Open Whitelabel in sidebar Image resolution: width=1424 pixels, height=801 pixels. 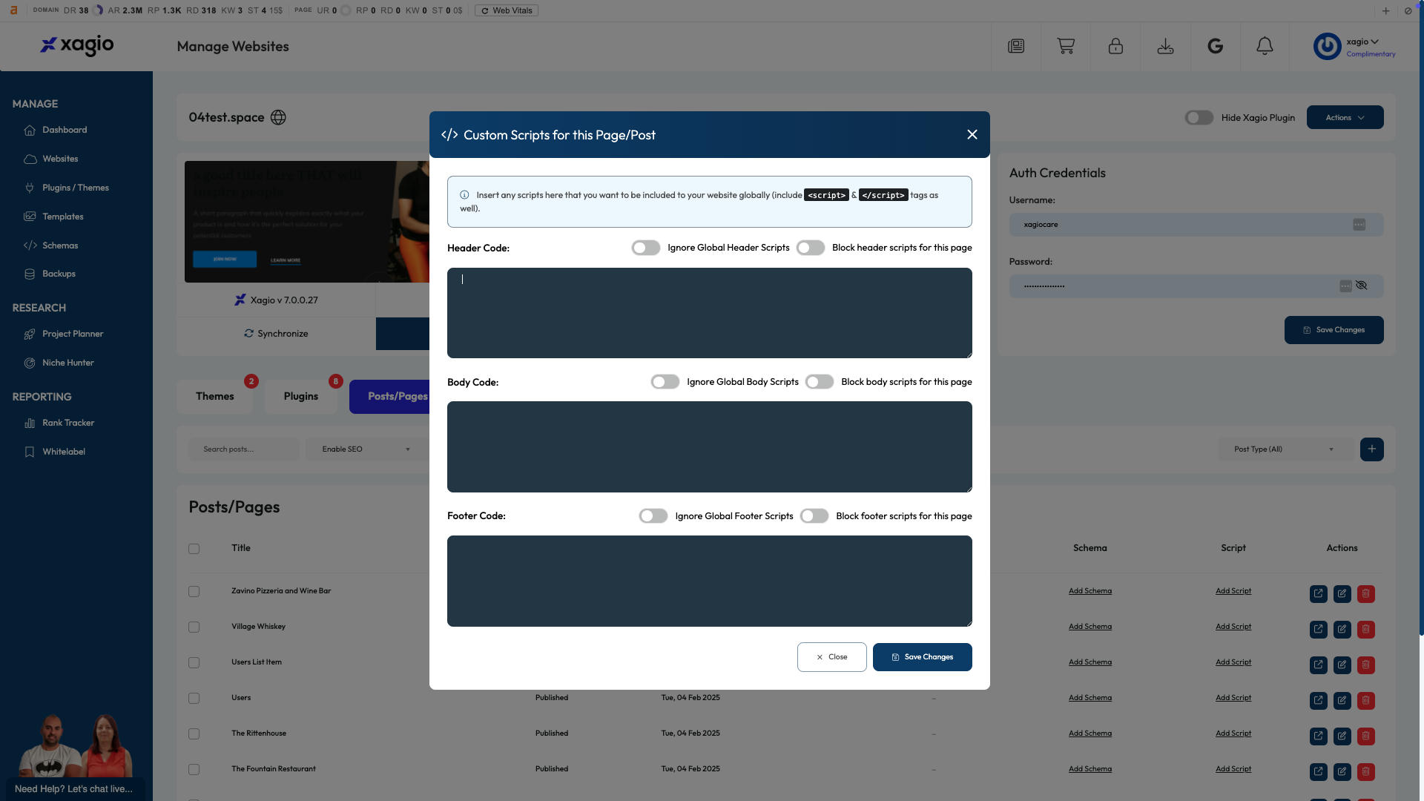point(63,452)
